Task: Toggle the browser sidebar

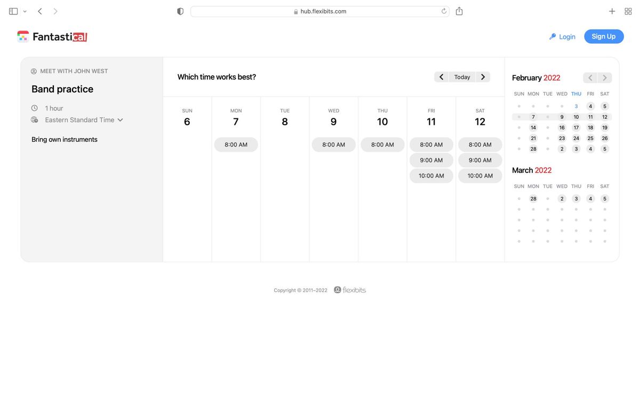Action: (13, 11)
